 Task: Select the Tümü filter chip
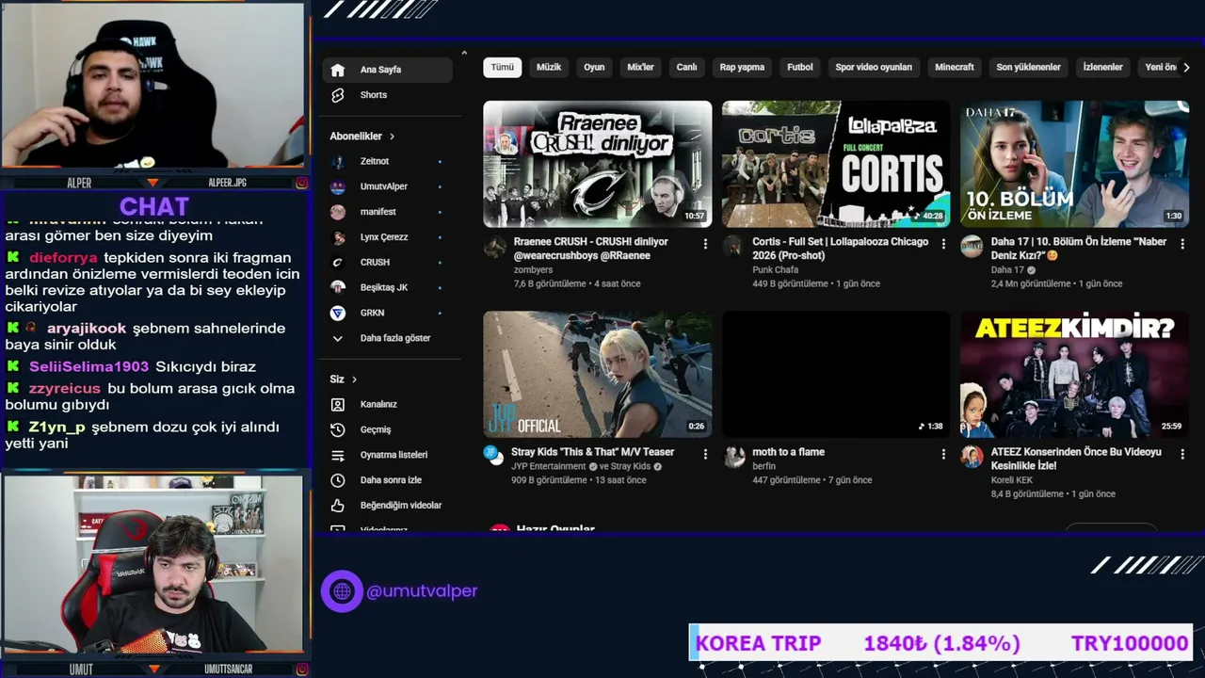click(x=503, y=68)
